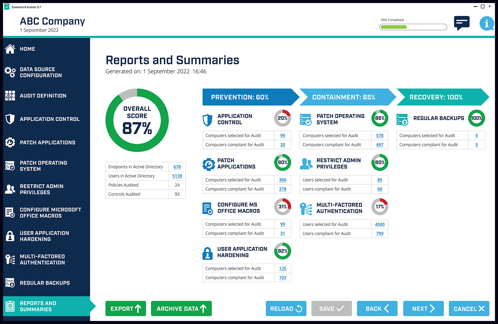Click the Export button

click(125, 308)
